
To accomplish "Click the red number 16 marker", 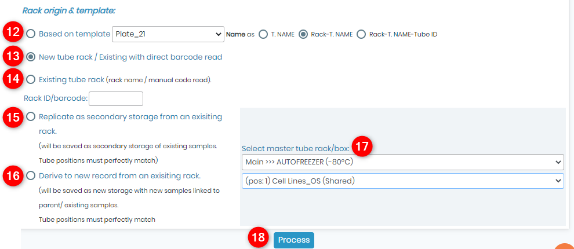I will click(13, 176).
